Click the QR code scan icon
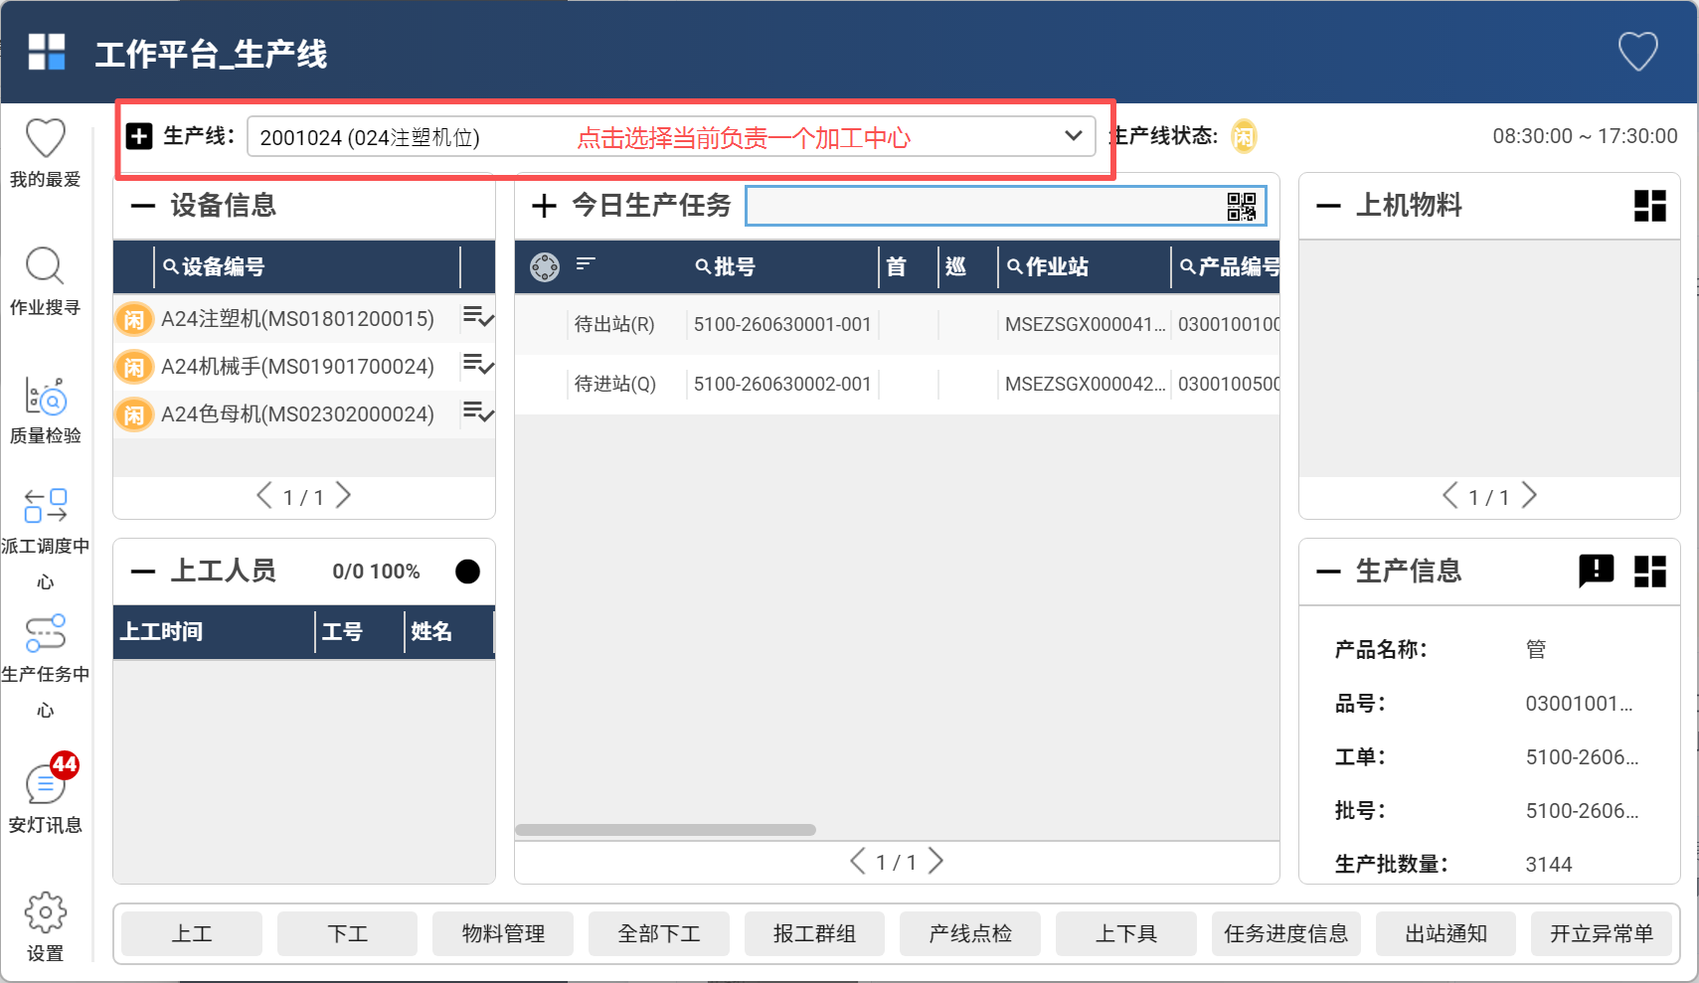Viewport: 1699px width, 983px height. [1242, 206]
